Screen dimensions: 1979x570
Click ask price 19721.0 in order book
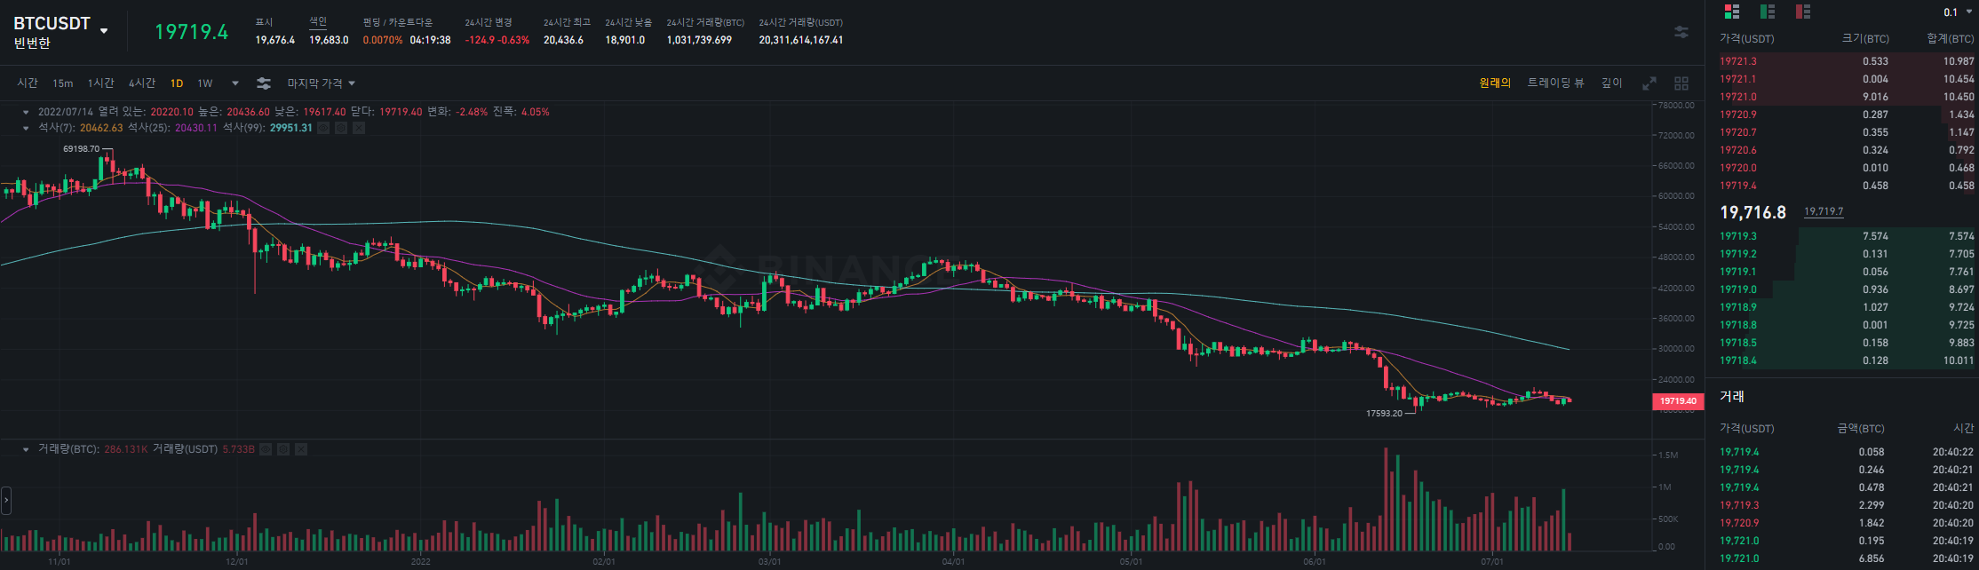click(1737, 97)
